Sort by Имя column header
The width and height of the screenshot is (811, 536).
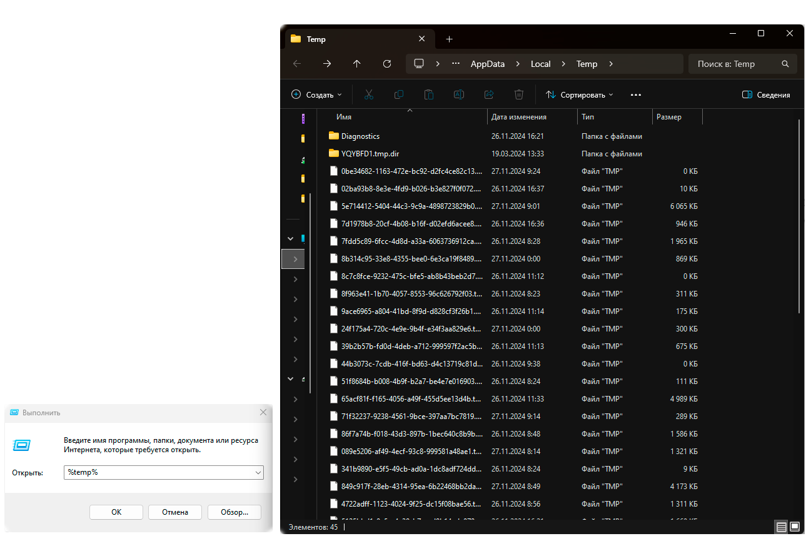(x=344, y=117)
